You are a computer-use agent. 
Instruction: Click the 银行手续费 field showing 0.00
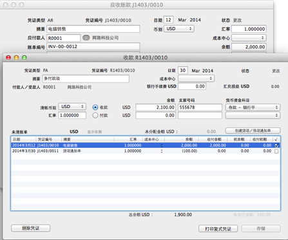[192, 86]
